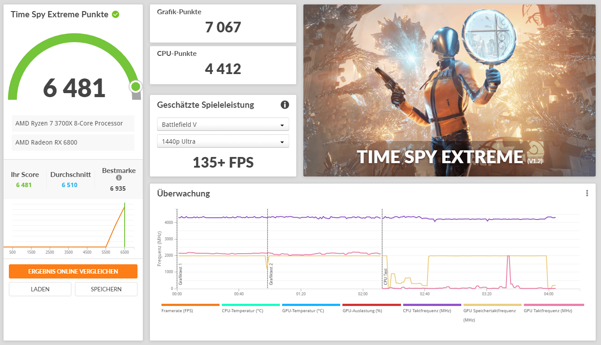The image size is (601, 345).
Task: Click the Grafiktest 1 marker in chart
Action: (x=181, y=274)
